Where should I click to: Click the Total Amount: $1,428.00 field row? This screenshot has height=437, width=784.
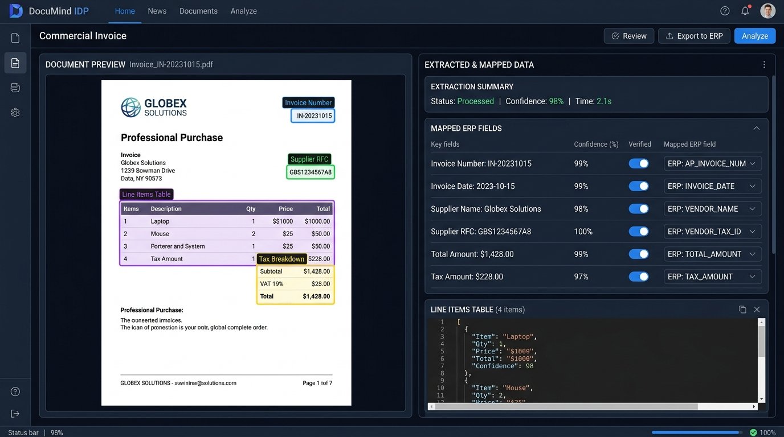596,254
